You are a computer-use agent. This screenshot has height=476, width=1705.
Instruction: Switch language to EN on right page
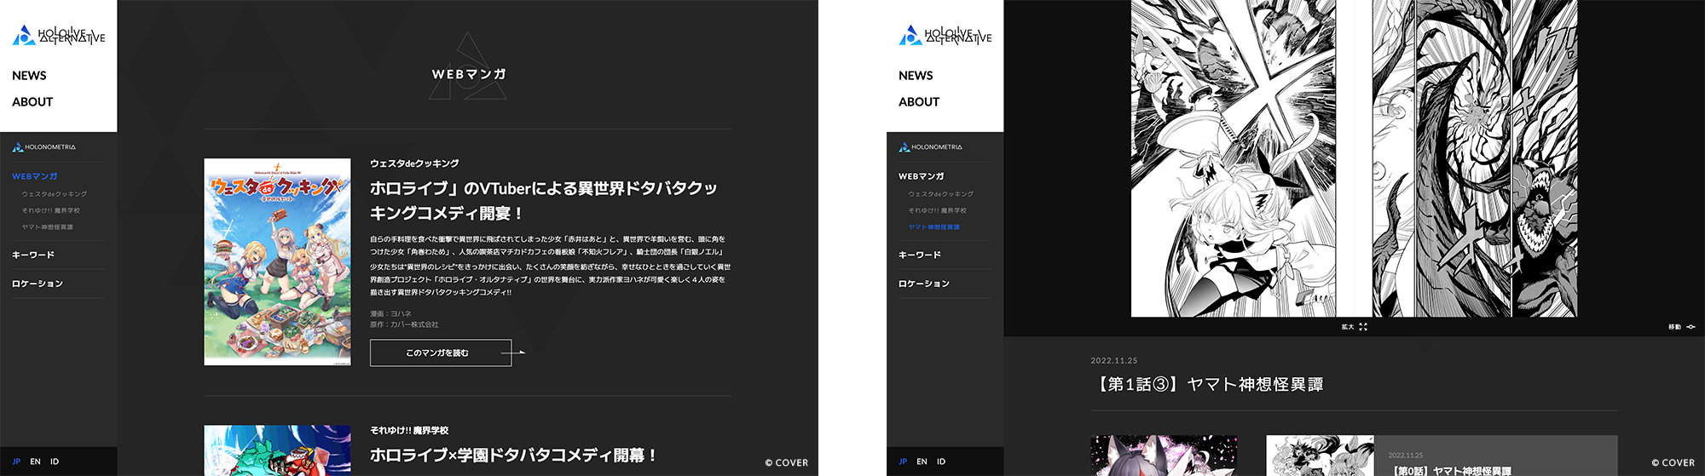[922, 462]
